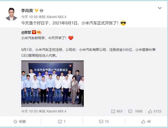Toggle 收藏 favorite star
The width and height of the screenshot is (168, 128).
[20, 122]
